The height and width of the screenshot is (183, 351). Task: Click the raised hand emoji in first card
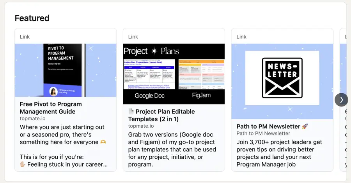click(23, 164)
